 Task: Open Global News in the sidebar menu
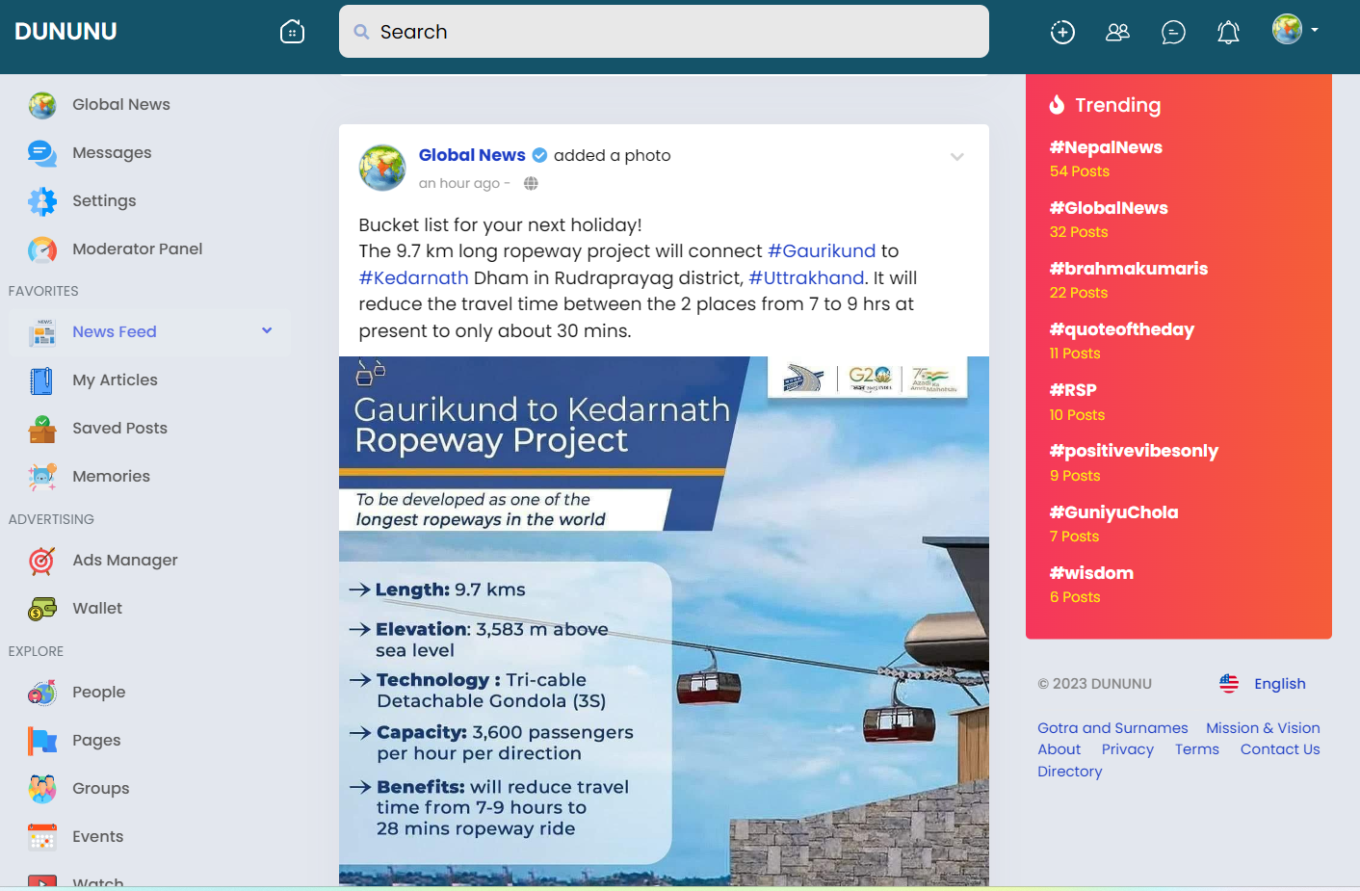pyautogui.click(x=121, y=105)
